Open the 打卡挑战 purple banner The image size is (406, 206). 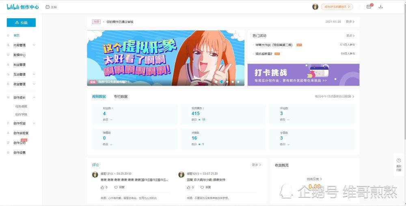pyautogui.click(x=303, y=75)
